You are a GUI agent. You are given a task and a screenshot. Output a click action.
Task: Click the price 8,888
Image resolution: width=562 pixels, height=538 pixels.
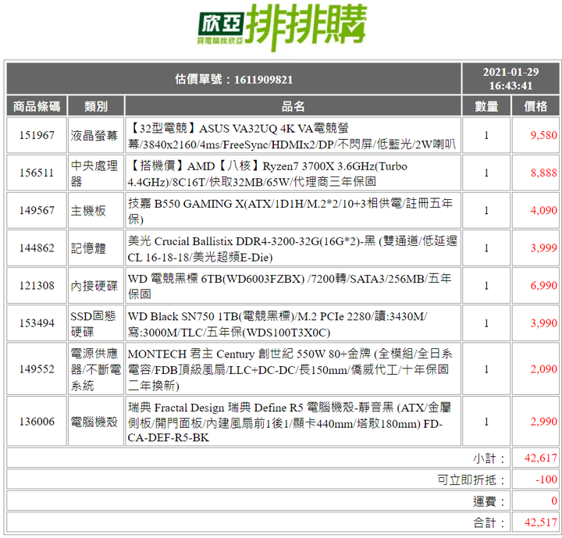(x=544, y=173)
